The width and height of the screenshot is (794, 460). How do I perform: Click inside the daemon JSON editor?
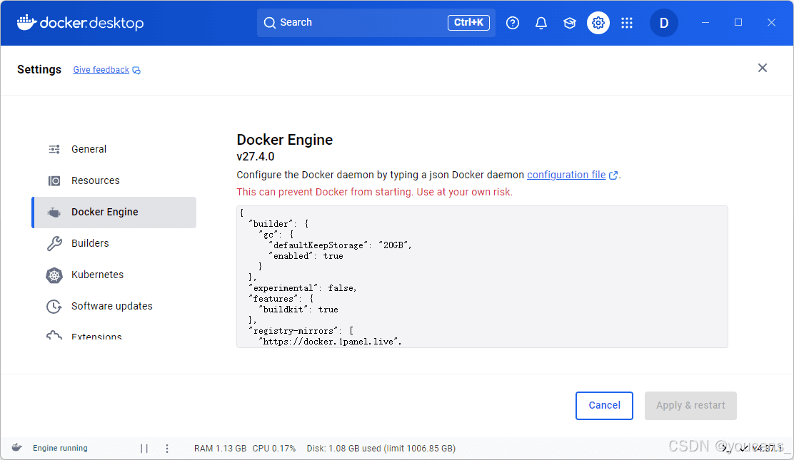pos(482,277)
